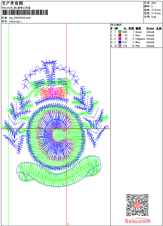Click Default brand in the Magenta row
The height and width of the screenshot is (226, 163).
(150, 39)
